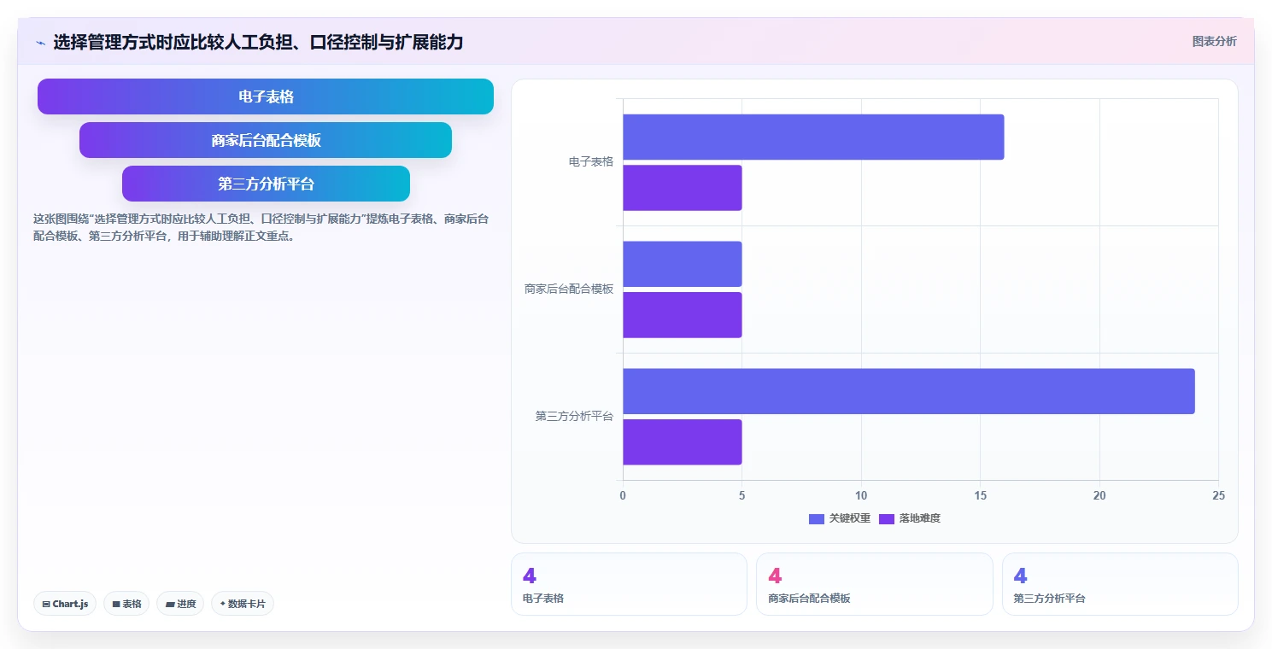Viewport: 1272px width, 649px height.
Task: Select the 商家后台配合模板 funnel bar
Action: click(x=266, y=140)
